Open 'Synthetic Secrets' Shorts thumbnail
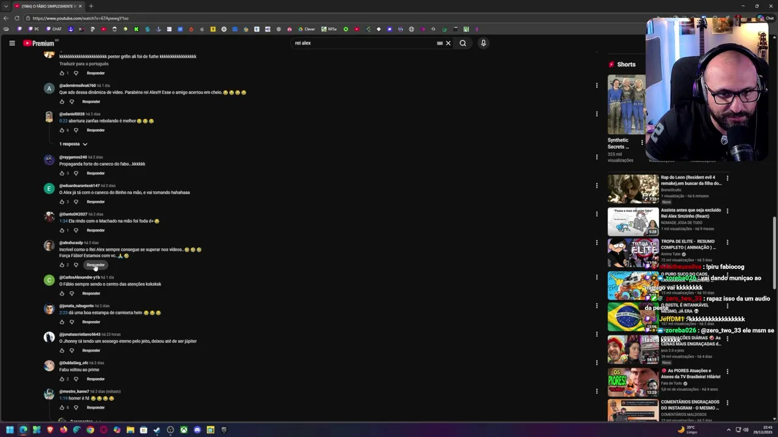 pos(627,104)
